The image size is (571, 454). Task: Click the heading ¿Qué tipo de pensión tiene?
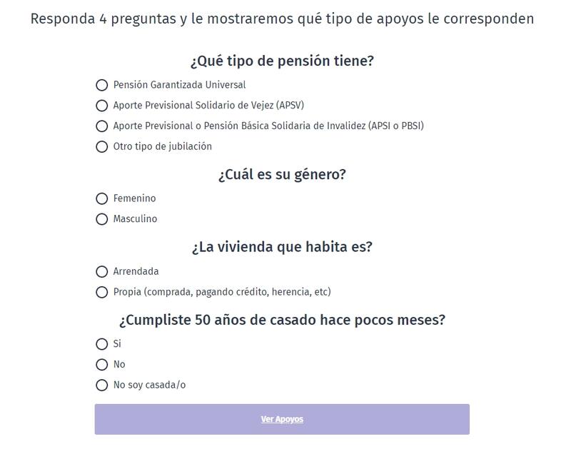(282, 61)
